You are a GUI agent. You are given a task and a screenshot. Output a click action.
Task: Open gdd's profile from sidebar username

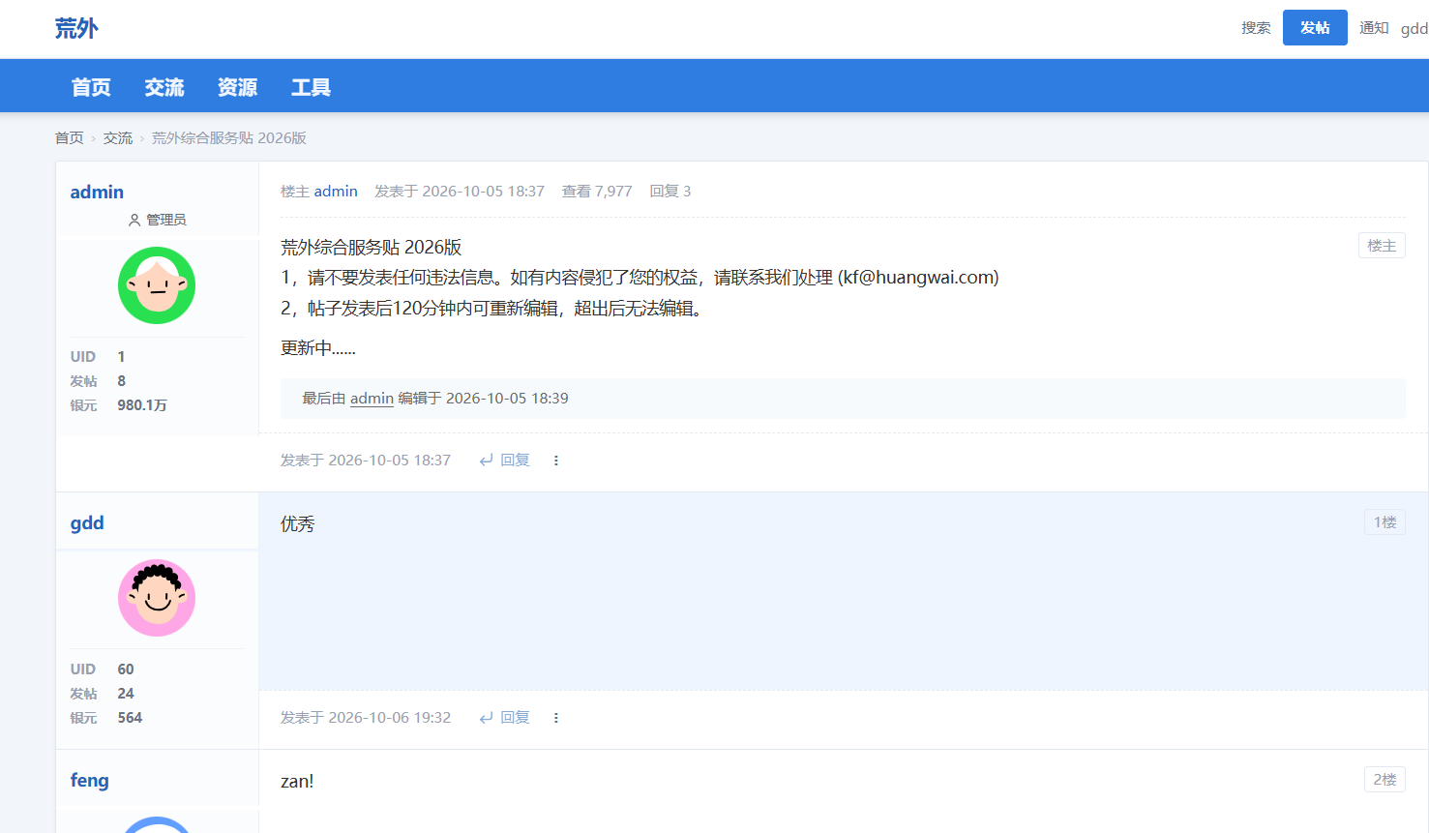pyautogui.click(x=87, y=523)
